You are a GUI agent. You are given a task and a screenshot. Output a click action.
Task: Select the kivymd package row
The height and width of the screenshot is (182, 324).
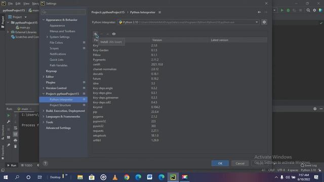(x=180, y=107)
